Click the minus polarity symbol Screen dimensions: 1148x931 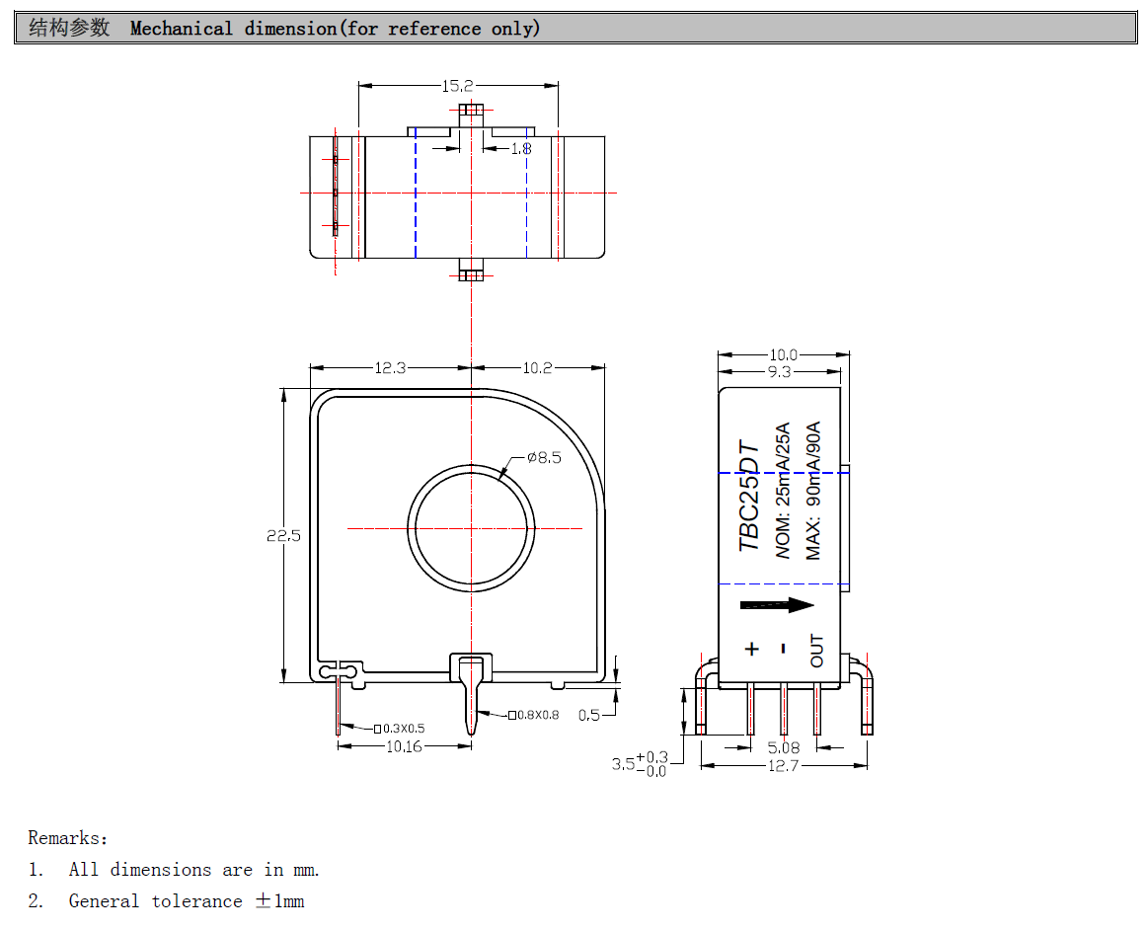[784, 649]
